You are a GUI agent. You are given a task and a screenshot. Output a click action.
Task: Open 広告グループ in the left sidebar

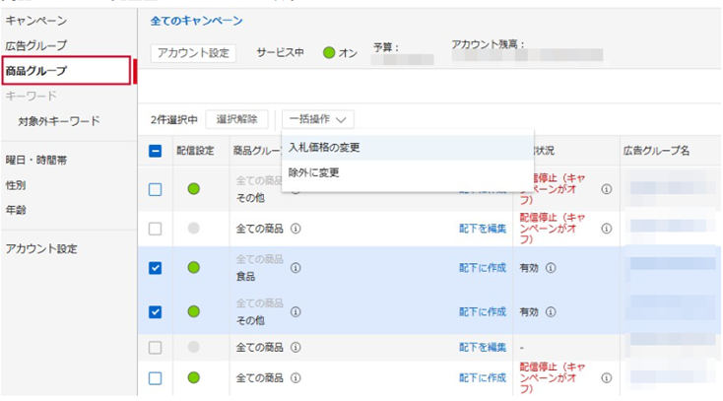click(x=35, y=45)
